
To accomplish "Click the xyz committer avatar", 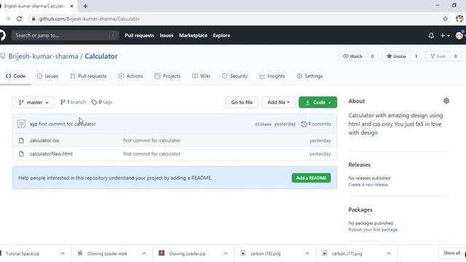I will (21, 124).
